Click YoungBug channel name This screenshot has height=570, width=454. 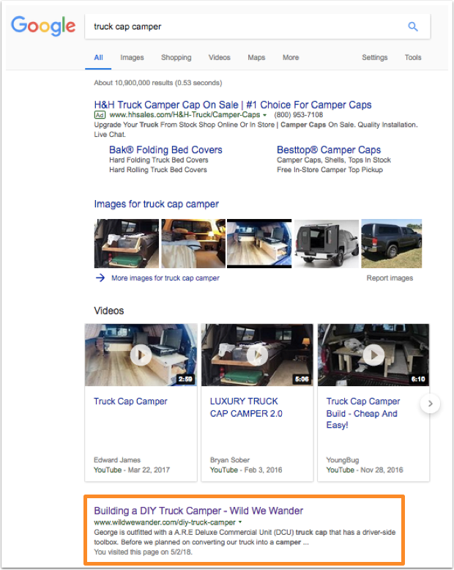click(343, 460)
